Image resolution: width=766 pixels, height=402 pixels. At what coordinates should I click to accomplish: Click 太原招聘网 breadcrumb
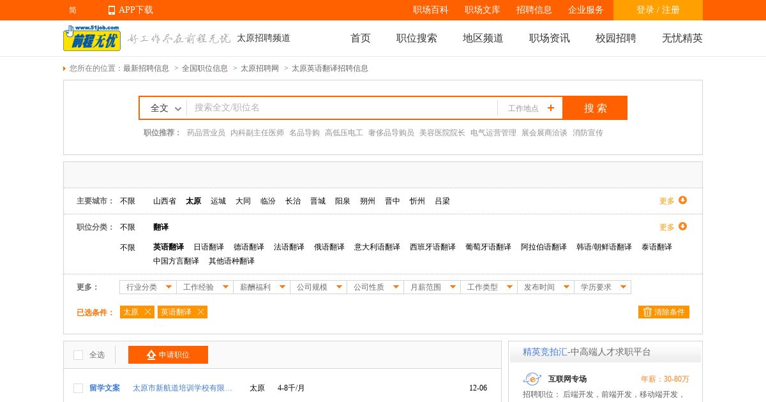[260, 68]
